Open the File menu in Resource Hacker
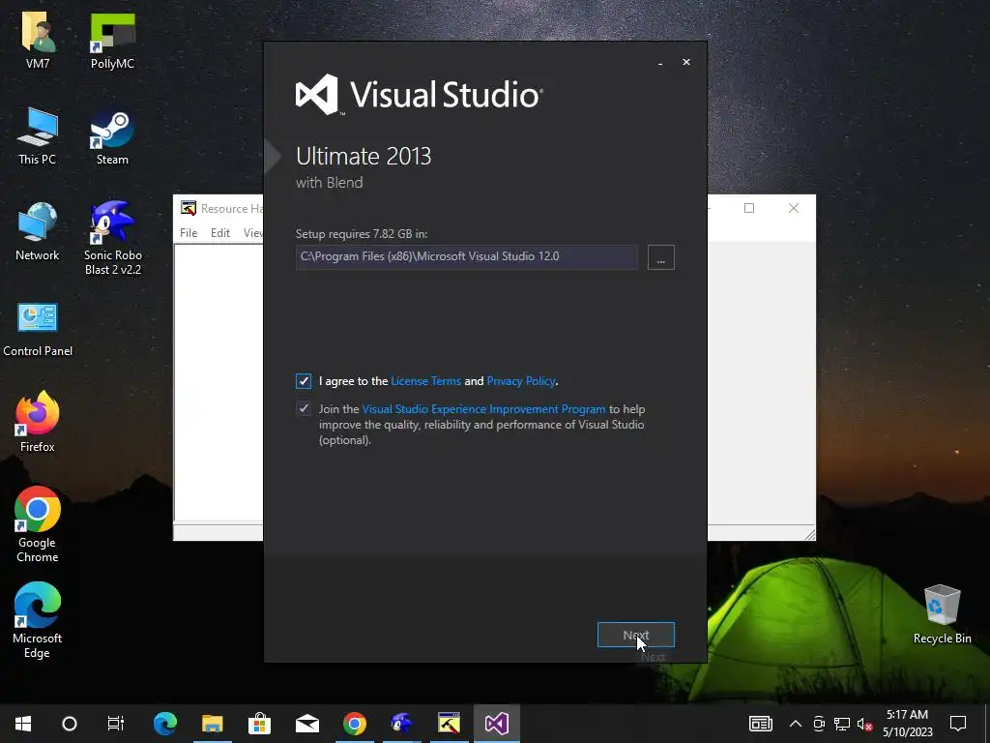The width and height of the screenshot is (990, 743). [x=189, y=233]
